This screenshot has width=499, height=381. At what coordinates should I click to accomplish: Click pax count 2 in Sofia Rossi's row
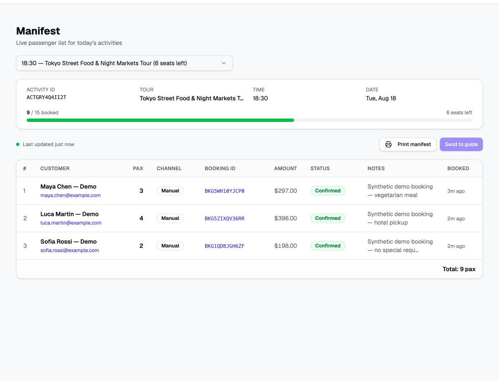[x=141, y=246]
